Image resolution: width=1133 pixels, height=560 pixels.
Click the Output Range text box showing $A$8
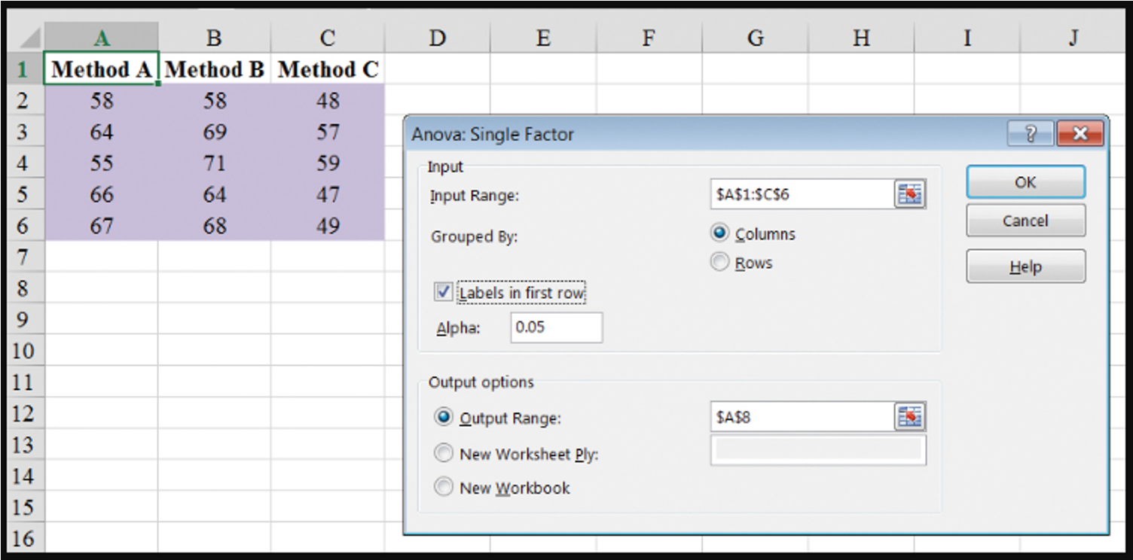coord(799,416)
